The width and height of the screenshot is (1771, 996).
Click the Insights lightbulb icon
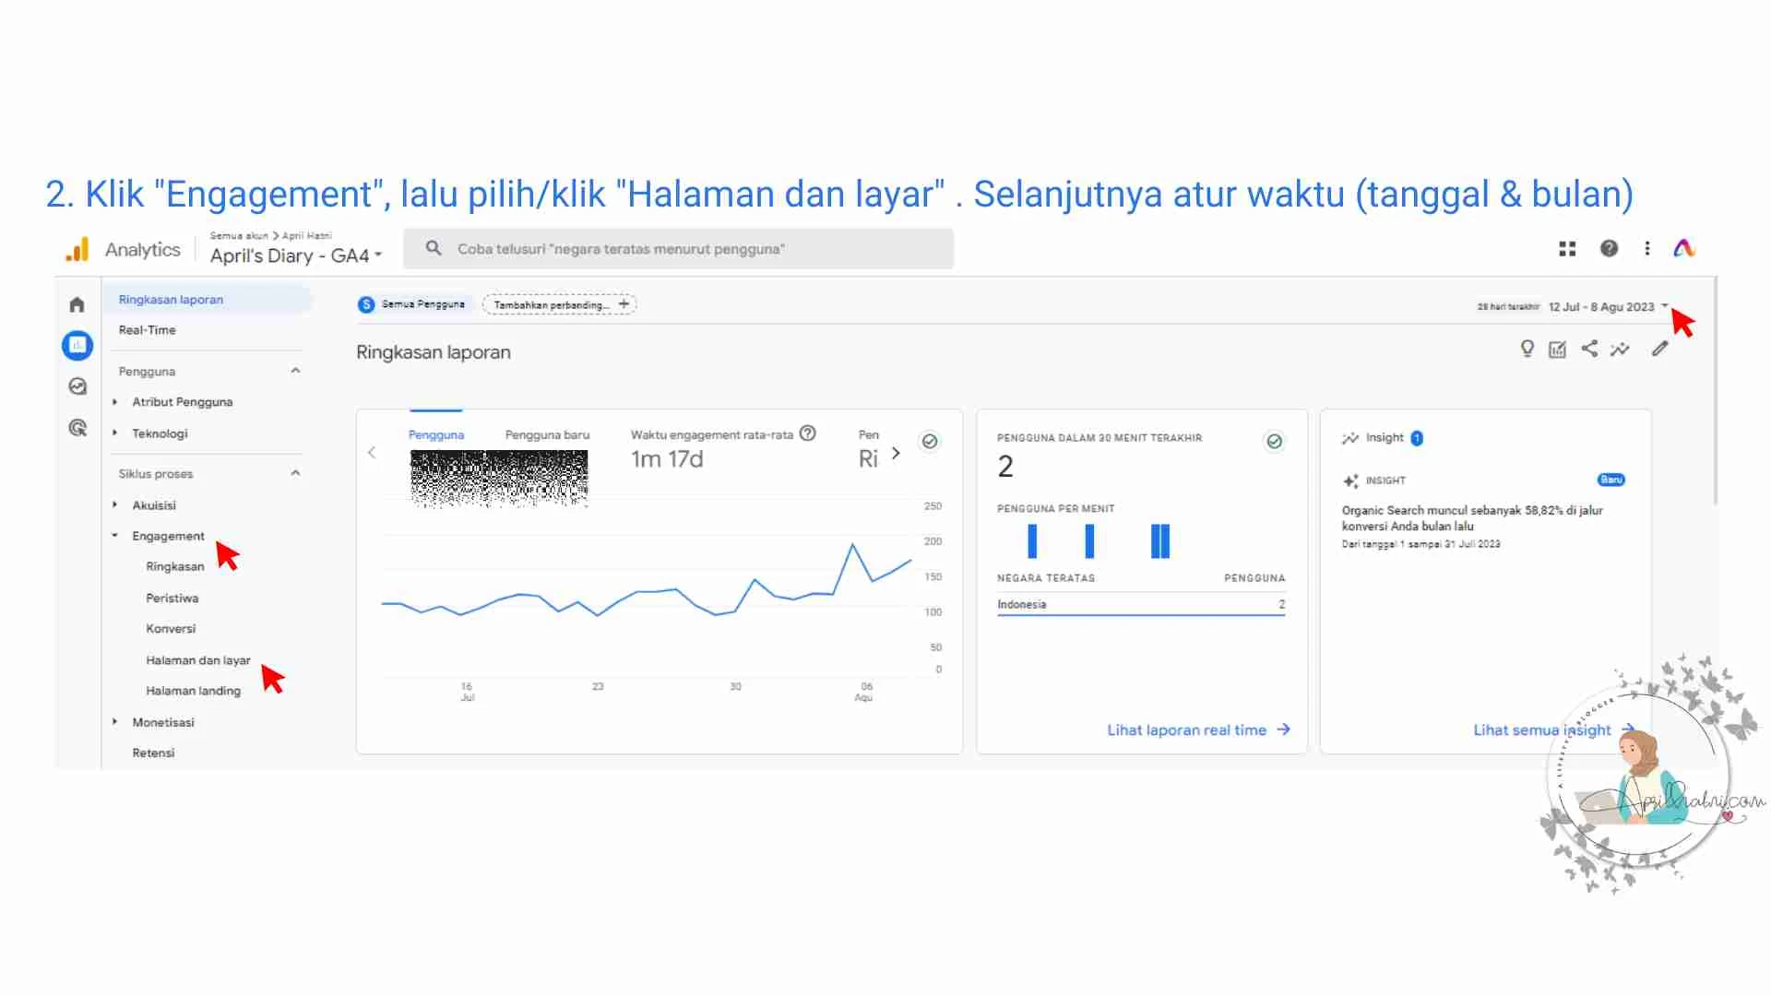tap(1527, 349)
